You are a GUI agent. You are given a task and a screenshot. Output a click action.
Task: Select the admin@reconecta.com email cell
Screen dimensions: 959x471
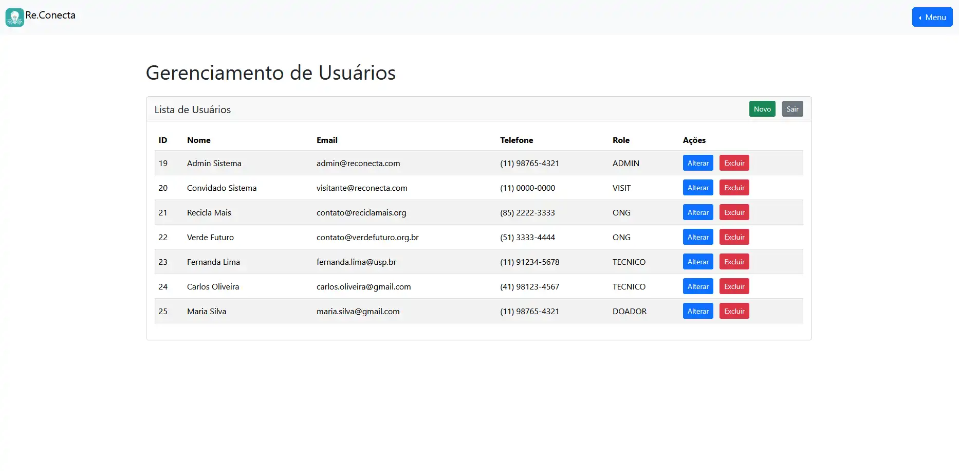click(358, 164)
